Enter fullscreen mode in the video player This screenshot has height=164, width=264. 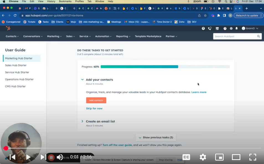click(x=253, y=157)
